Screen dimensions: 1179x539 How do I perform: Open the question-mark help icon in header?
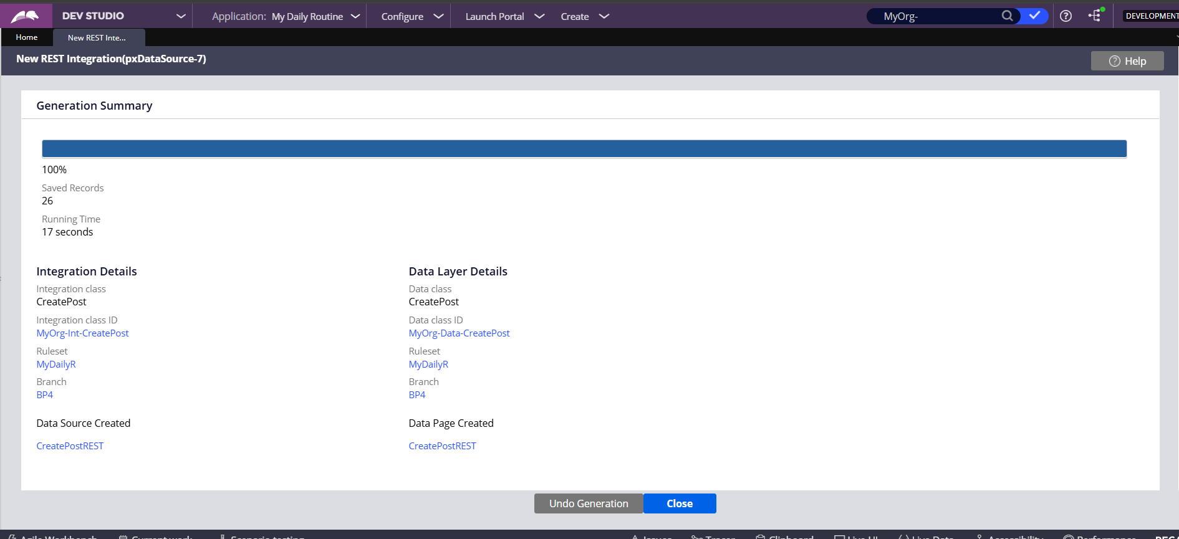(x=1066, y=16)
